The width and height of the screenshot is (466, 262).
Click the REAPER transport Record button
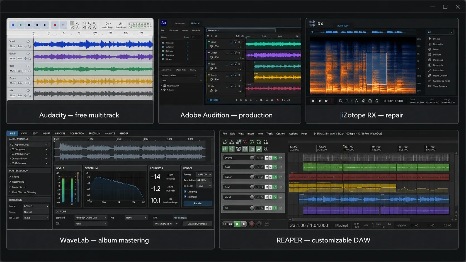click(252, 224)
